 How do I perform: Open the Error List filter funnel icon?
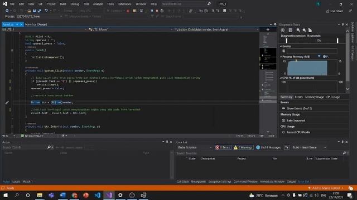click(287, 148)
